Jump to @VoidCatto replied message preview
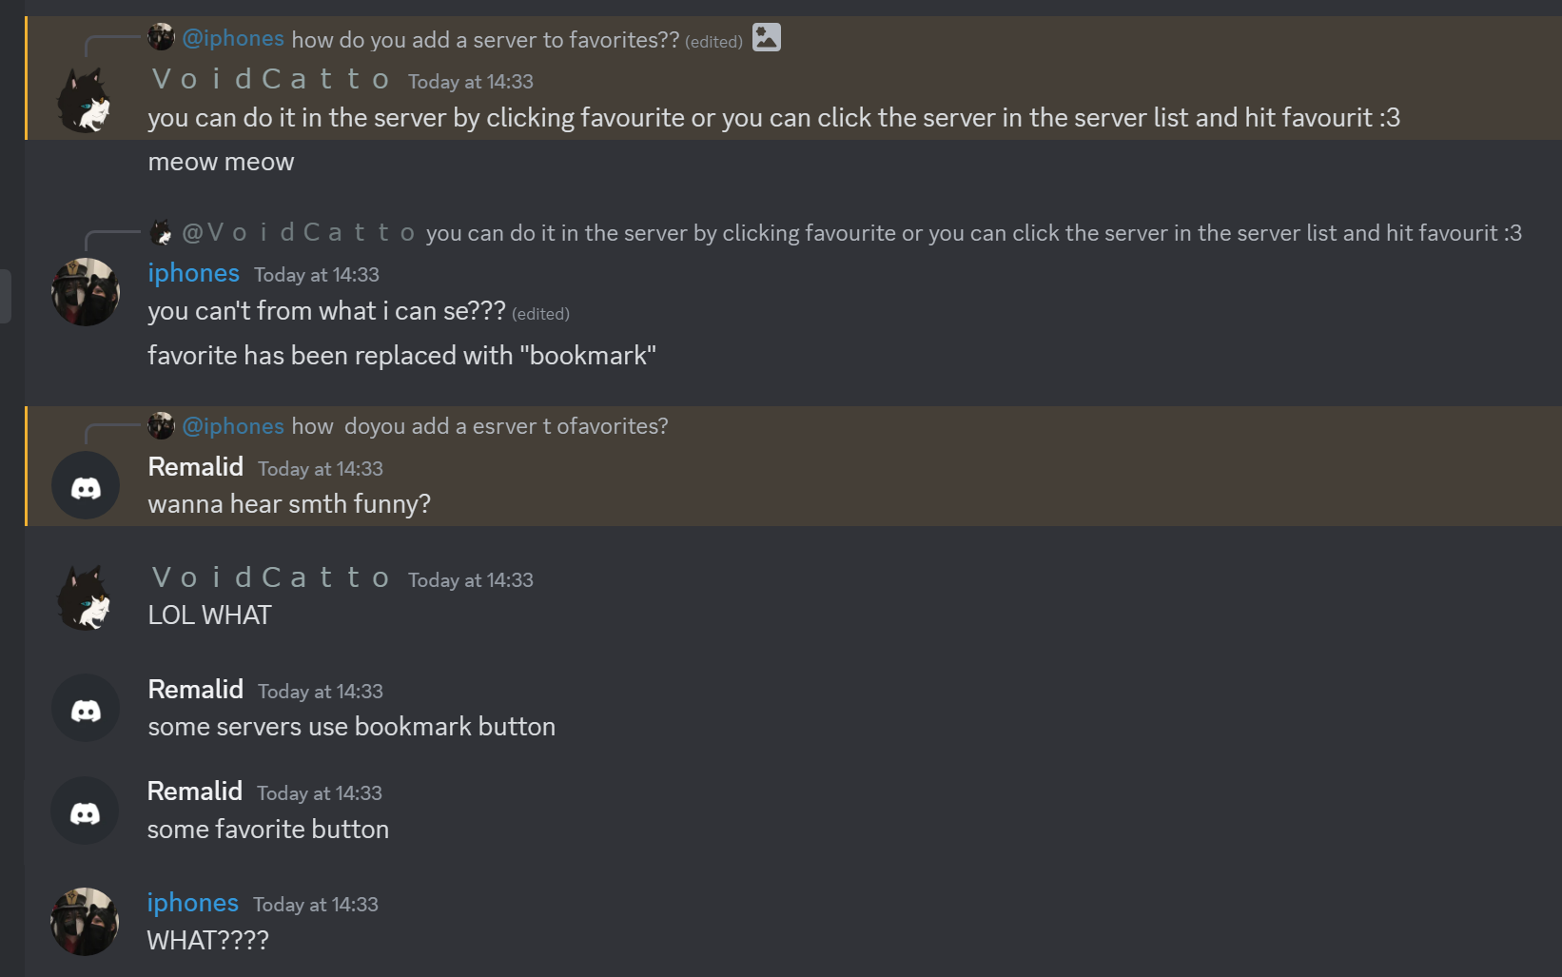1562x977 pixels. (x=973, y=233)
